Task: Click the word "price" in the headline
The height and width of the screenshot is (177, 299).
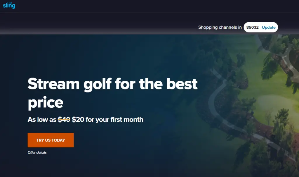Action: click(46, 103)
